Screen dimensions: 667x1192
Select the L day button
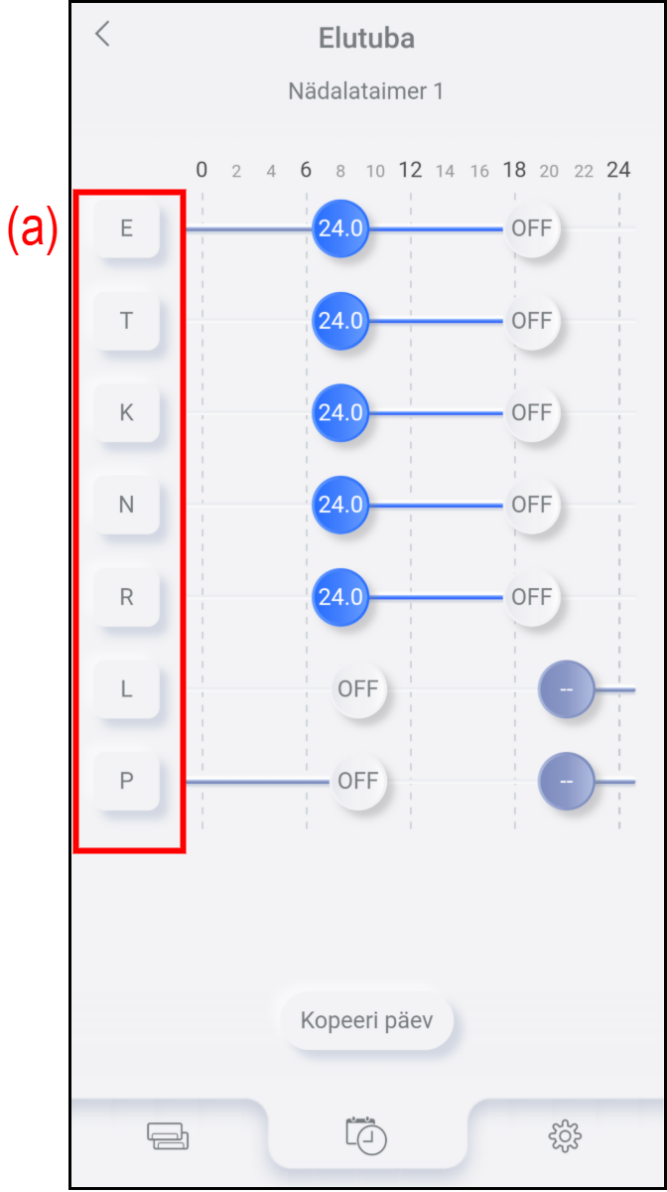[x=126, y=688]
